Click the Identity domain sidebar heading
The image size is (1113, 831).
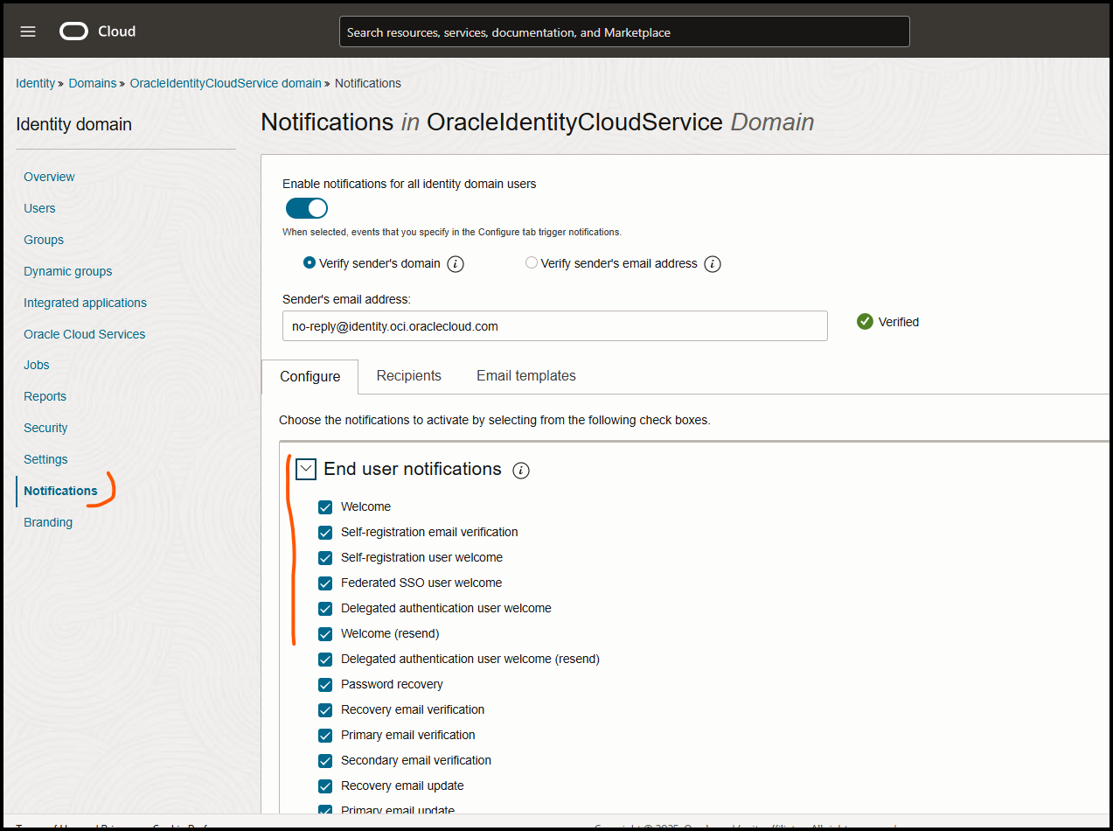pos(73,124)
